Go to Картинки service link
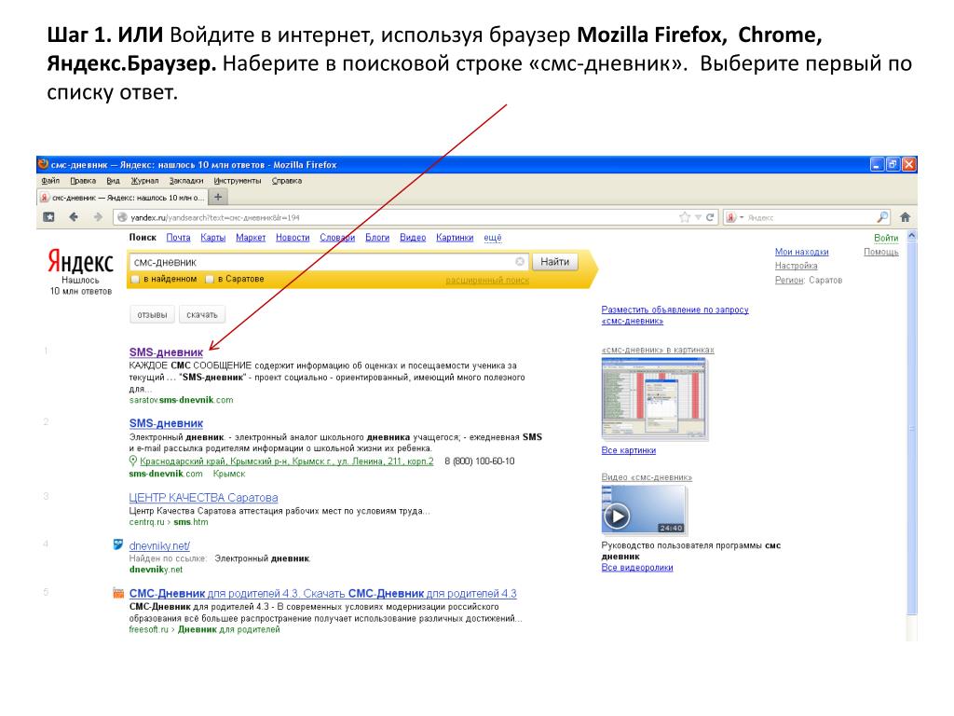Image resolution: width=954 pixels, height=716 pixels. (455, 238)
